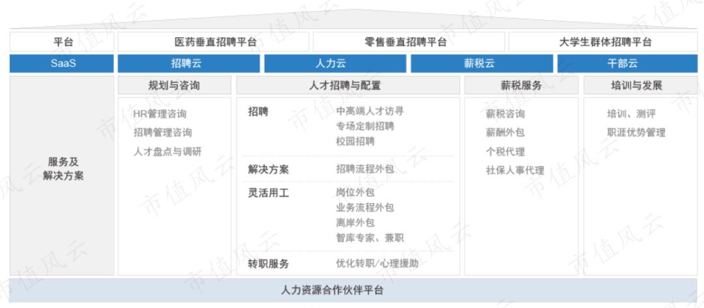Click 优化转职/心理援助 item
704x308 pixels.
pyautogui.click(x=377, y=263)
